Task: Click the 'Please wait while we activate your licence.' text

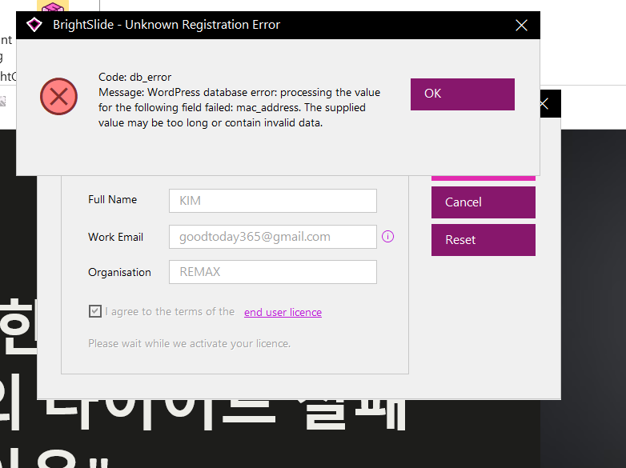Action: pos(189,343)
